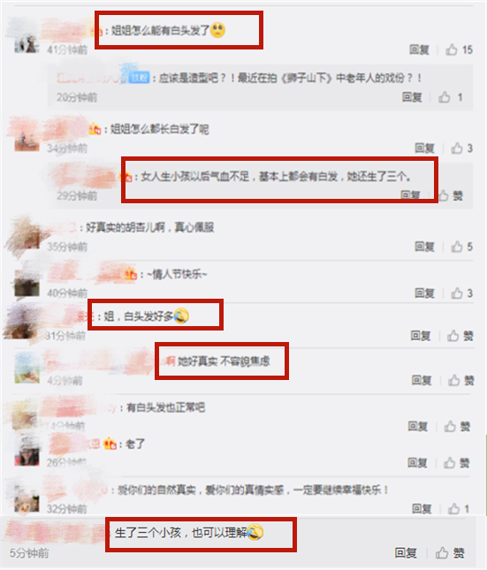Reply to 好真实的胡杏儿啊 comment
This screenshot has width=487, height=570.
pos(424,247)
